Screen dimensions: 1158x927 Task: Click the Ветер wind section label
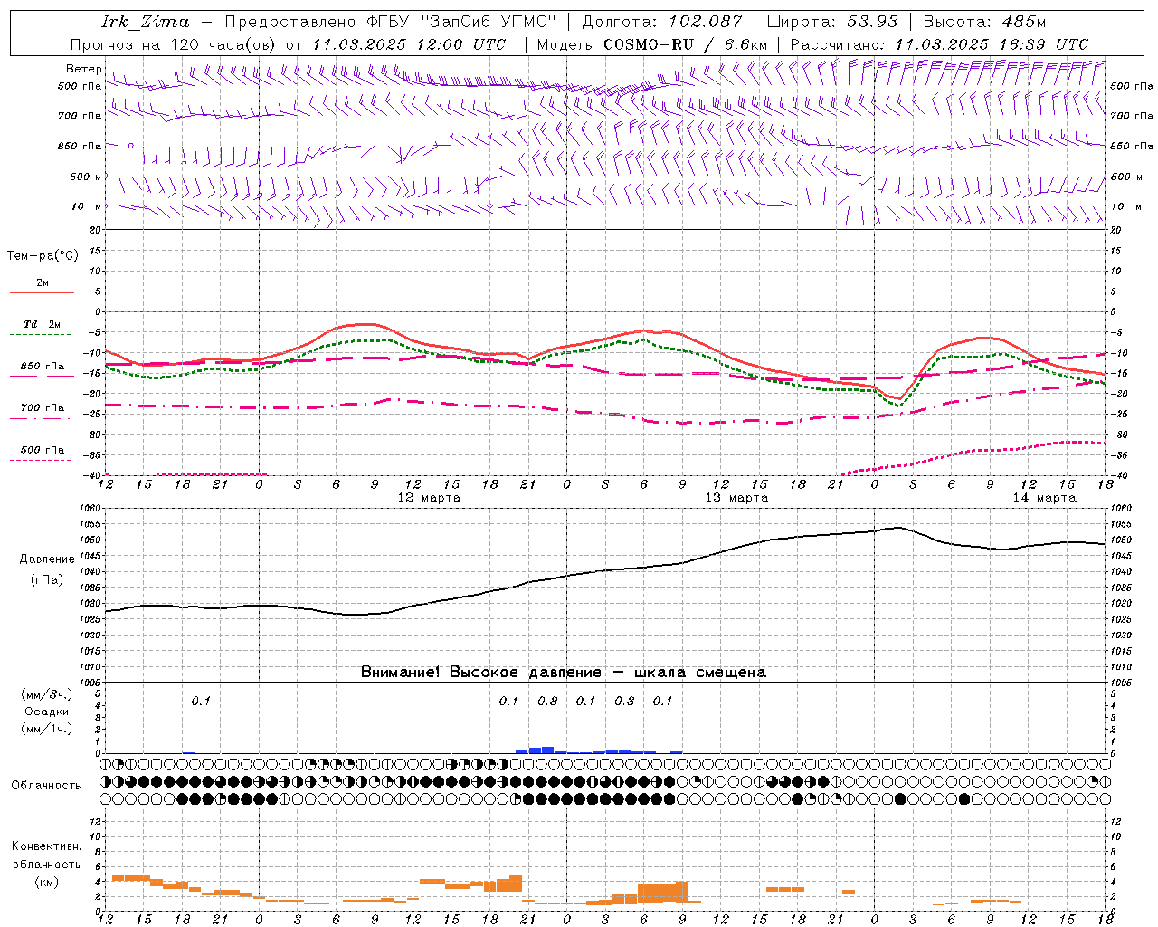click(x=83, y=68)
